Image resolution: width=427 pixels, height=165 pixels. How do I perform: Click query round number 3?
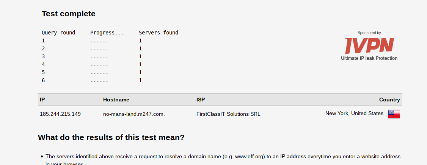(x=43, y=56)
